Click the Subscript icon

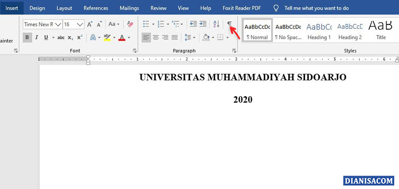[70, 38]
